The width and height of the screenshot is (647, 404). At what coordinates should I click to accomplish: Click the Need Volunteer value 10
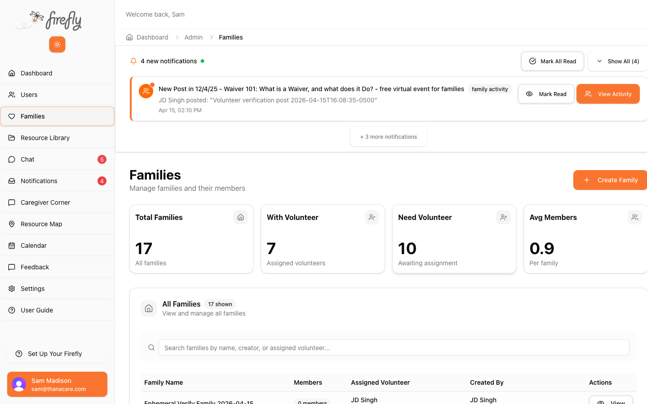(408, 248)
